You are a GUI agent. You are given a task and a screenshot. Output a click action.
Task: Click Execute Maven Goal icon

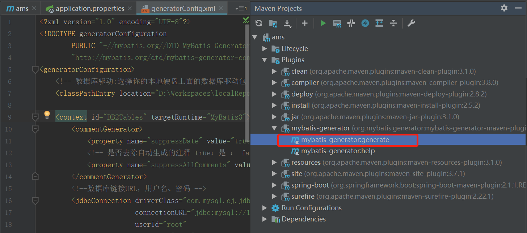point(337,23)
